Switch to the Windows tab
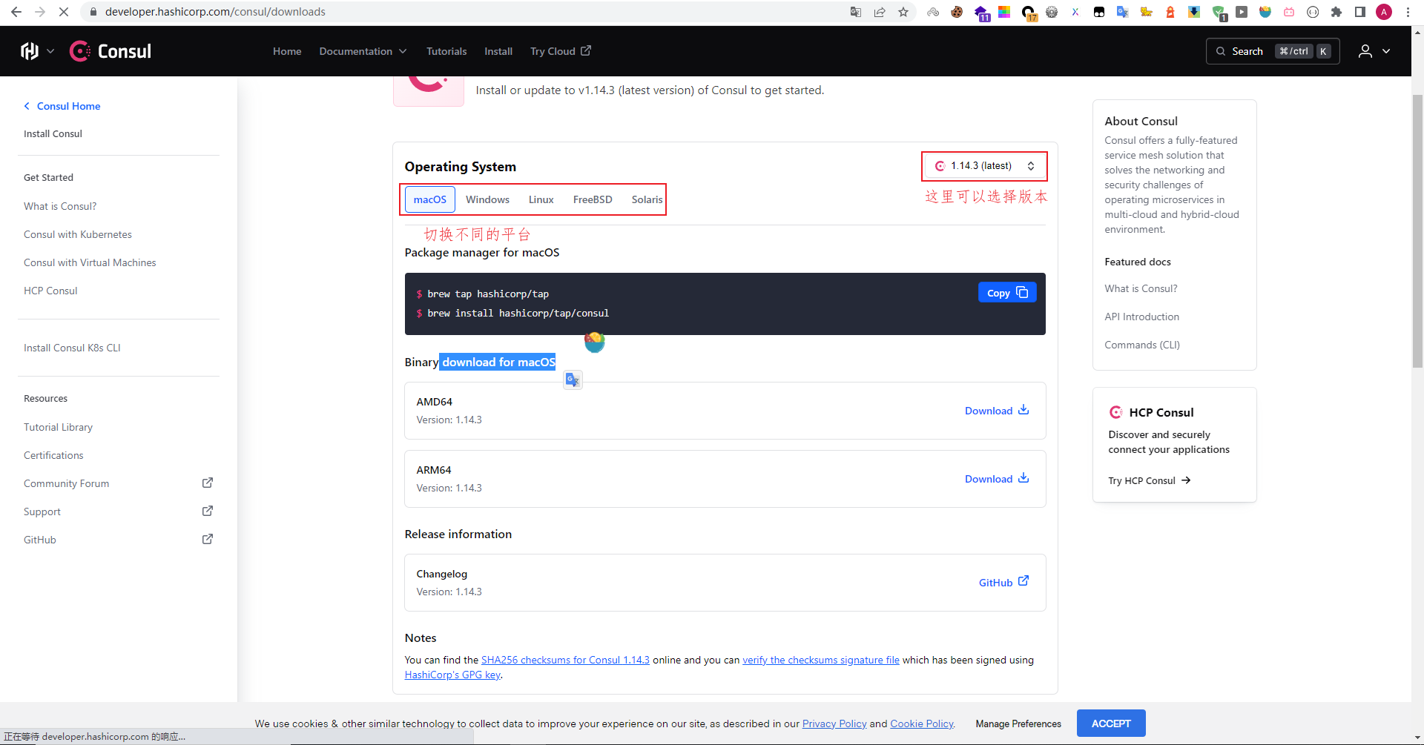 pyautogui.click(x=487, y=199)
